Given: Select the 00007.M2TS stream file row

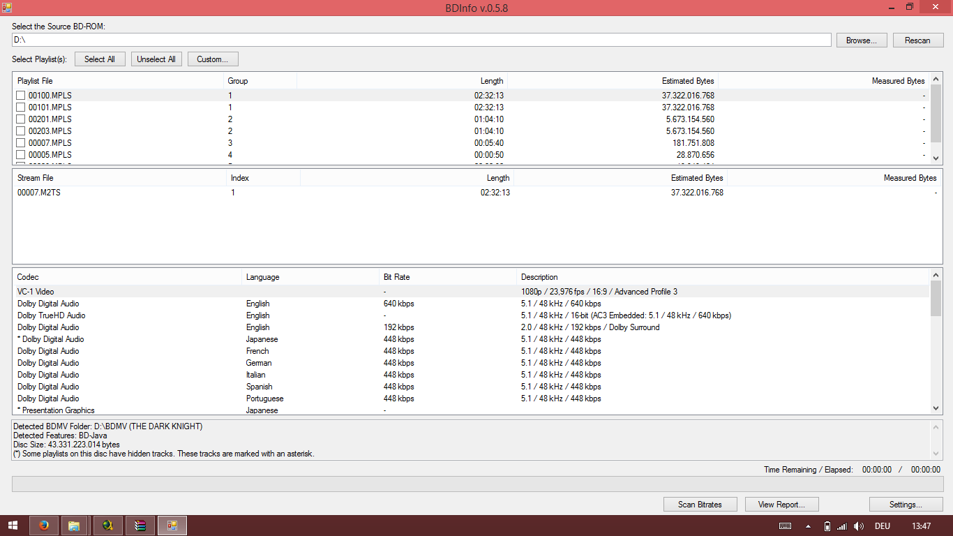Looking at the screenshot, I should (476, 193).
